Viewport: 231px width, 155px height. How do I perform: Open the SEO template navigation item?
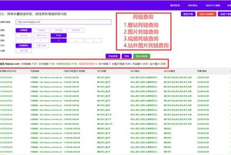pyautogui.click(x=213, y=6)
